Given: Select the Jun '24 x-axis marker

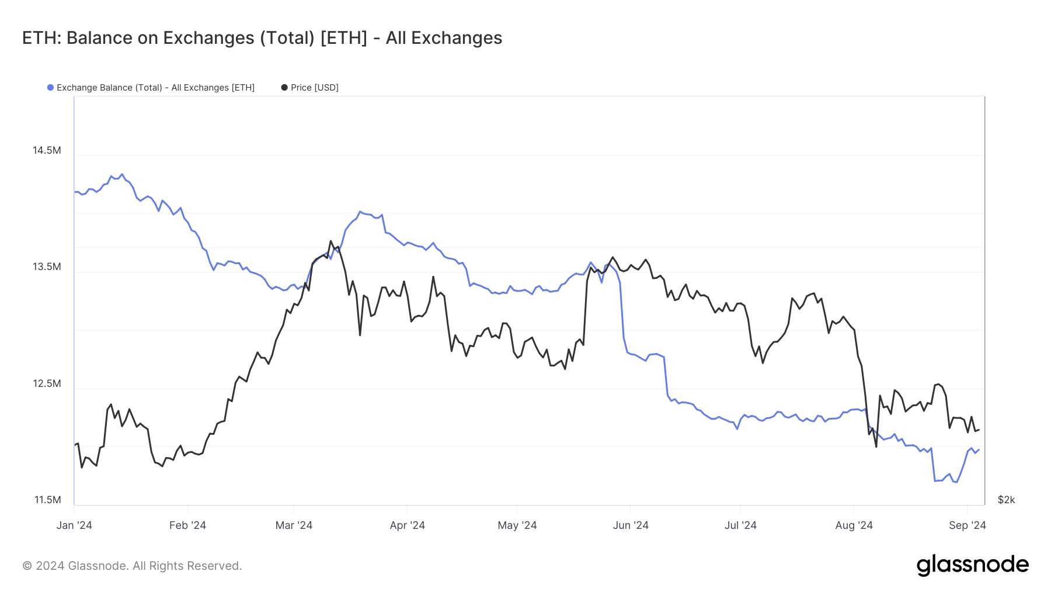Looking at the screenshot, I should click(x=631, y=525).
